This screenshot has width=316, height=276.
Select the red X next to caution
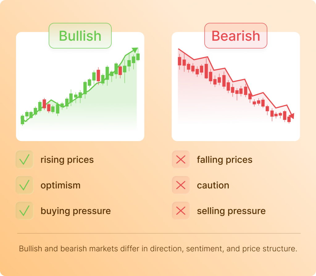pyautogui.click(x=181, y=185)
